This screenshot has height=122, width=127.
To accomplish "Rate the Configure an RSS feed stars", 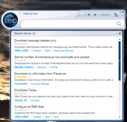I will click(20, 110).
